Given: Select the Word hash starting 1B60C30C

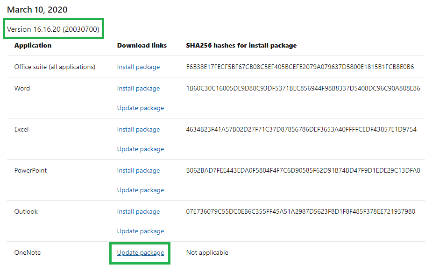Looking at the screenshot, I should click(303, 88).
